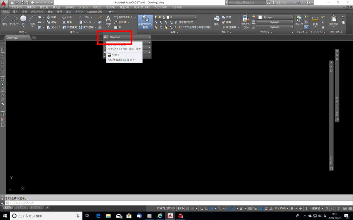Click Windows taskbar search box

coord(46,216)
